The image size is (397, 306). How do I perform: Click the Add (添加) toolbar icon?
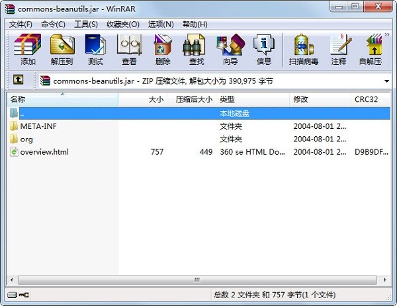click(27, 50)
